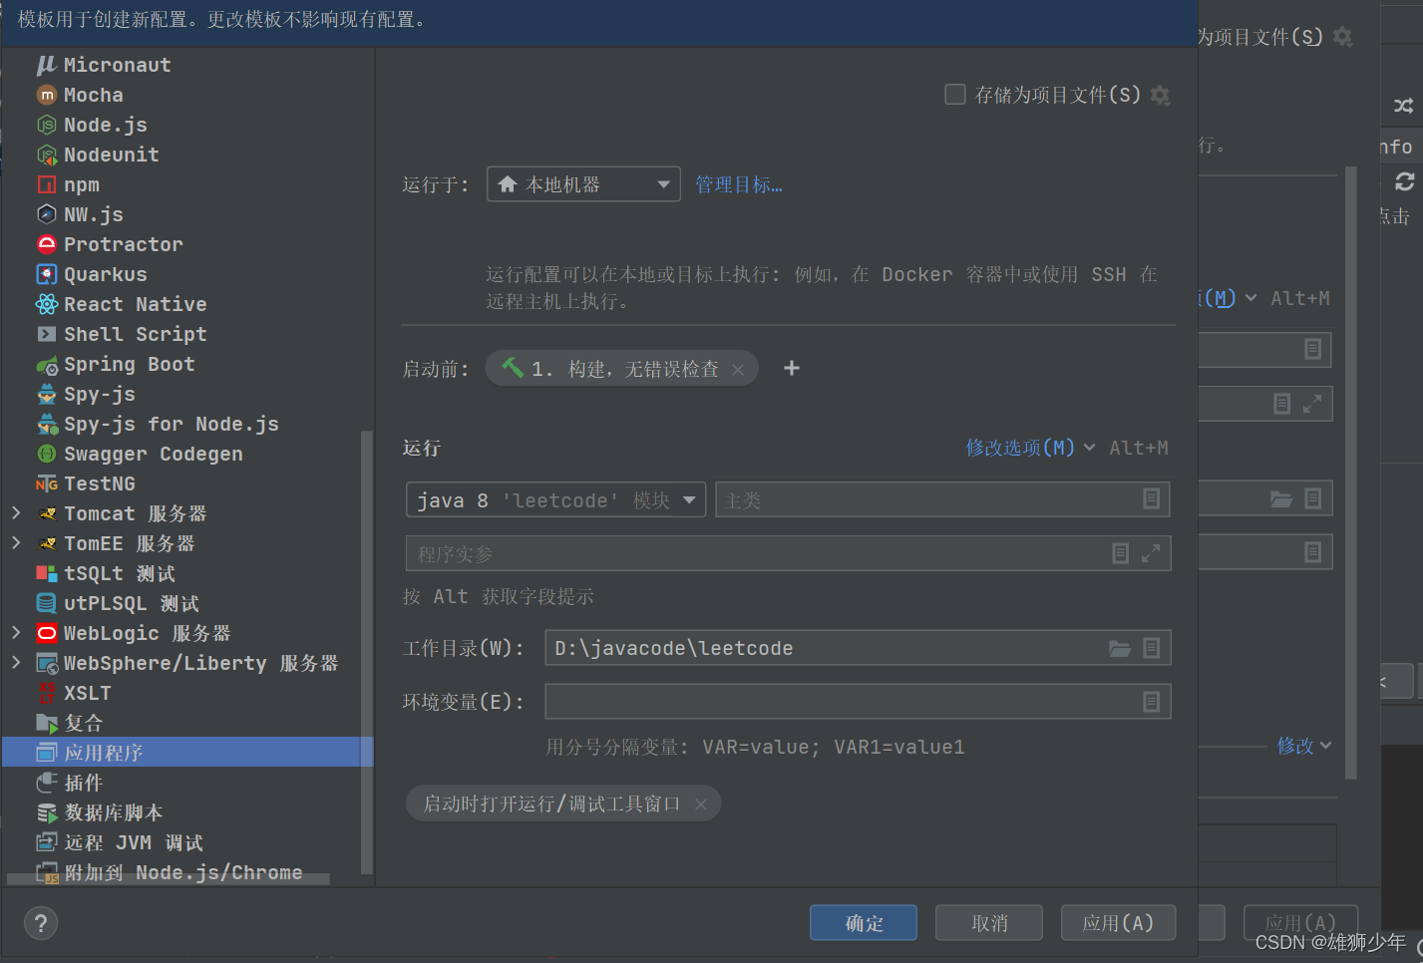Dismiss the 启动时打开运行/调试工具窗口 option
Viewport: 1423px width, 963px height.
(703, 803)
